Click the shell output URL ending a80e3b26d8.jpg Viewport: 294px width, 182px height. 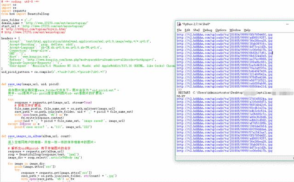coord(225,117)
